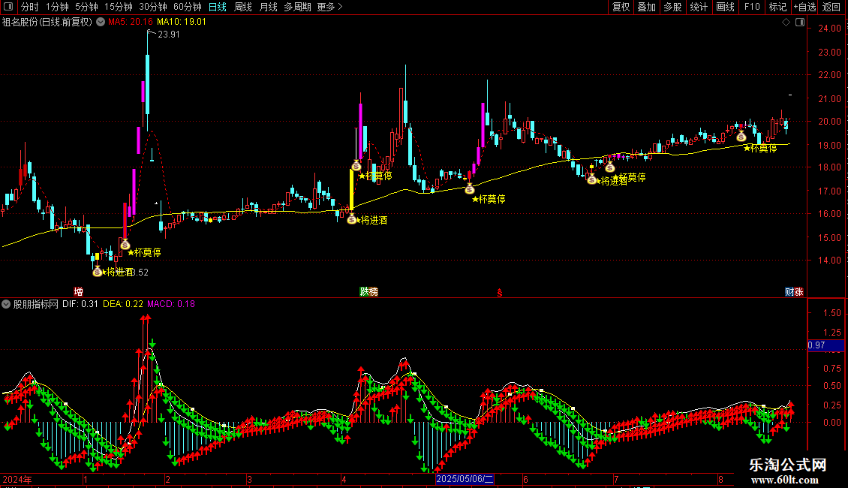Click the highlighted 0.97 axis value
Viewport: 848px width, 488px height.
(x=825, y=345)
